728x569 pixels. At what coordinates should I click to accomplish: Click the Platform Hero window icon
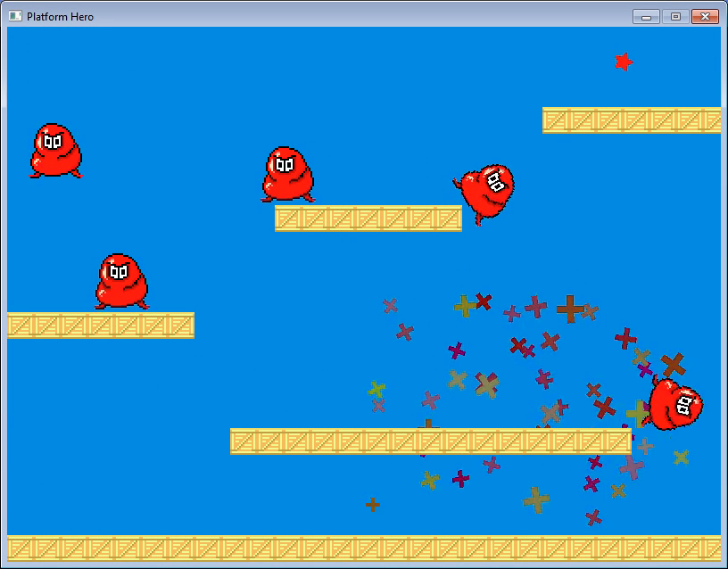(x=15, y=16)
